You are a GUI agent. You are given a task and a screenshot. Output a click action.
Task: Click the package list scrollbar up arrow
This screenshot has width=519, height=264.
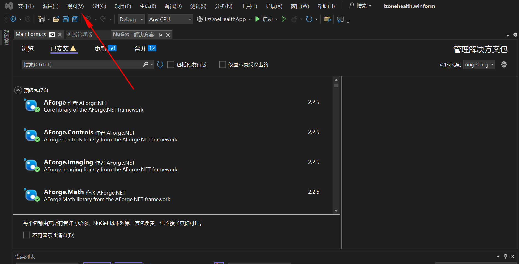[336, 80]
